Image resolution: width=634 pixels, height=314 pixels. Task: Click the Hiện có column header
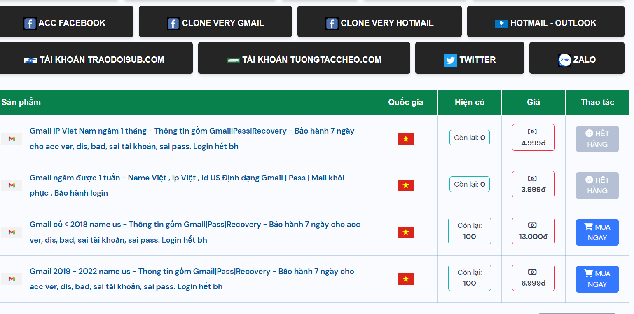(x=470, y=102)
